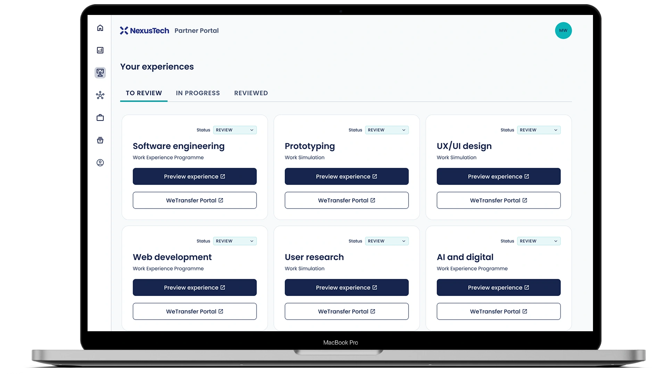This screenshot has width=667, height=375.
Task: Open the archive stack sidebar icon
Action: (100, 140)
